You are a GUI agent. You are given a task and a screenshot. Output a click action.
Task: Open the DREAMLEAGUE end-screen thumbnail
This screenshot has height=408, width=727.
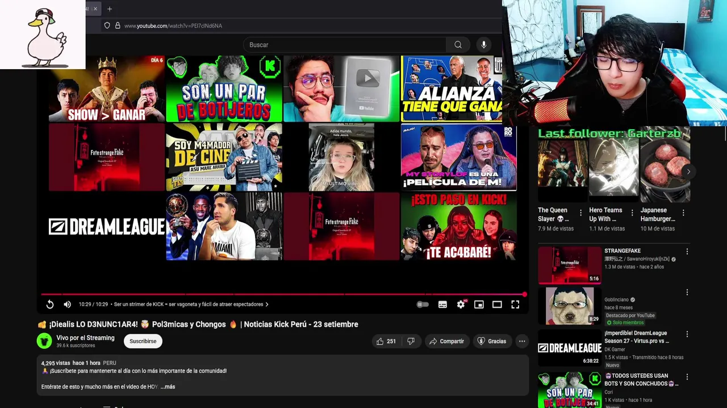[x=106, y=227]
